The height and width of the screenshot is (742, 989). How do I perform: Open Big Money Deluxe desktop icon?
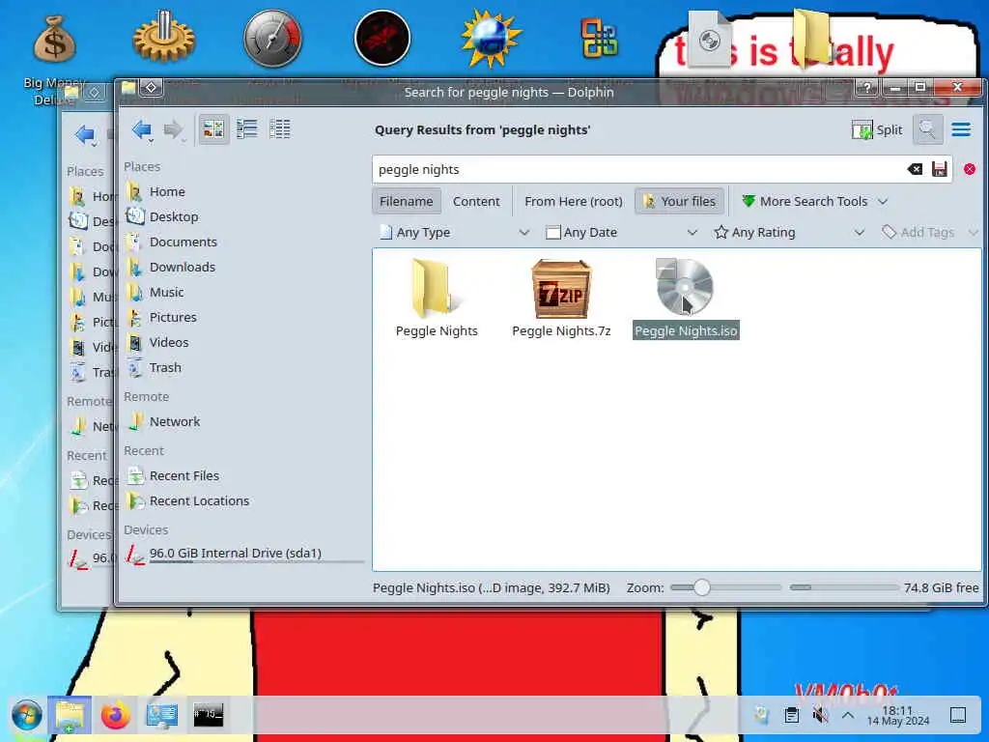coord(54,60)
